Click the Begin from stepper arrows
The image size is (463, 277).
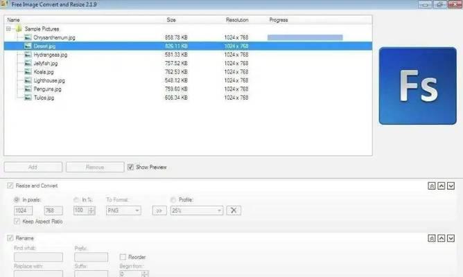coord(145,274)
